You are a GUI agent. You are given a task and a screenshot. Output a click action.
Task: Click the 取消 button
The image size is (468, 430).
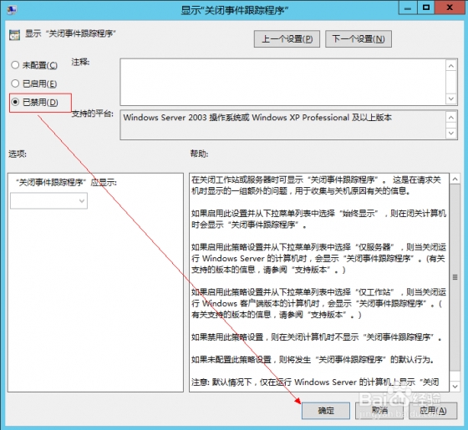click(379, 411)
